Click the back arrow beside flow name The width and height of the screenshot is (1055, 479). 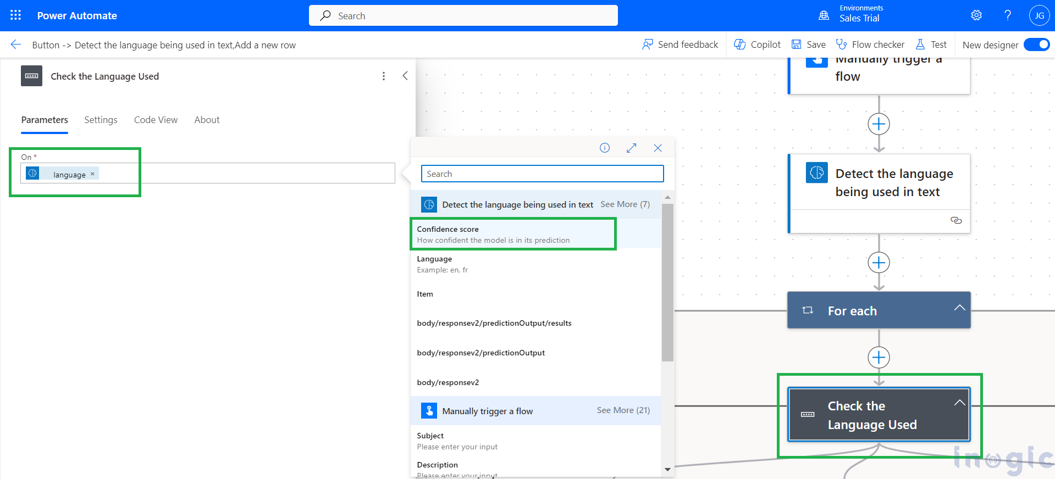[16, 44]
